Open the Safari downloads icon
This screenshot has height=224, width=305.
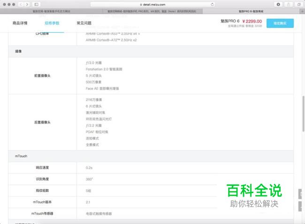[278, 4]
